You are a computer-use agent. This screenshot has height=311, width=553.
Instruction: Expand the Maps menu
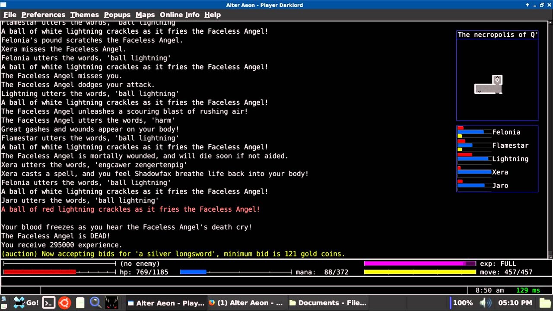[145, 15]
